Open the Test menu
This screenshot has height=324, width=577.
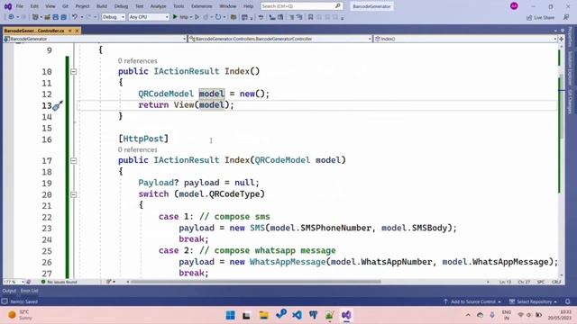pyautogui.click(x=140, y=6)
